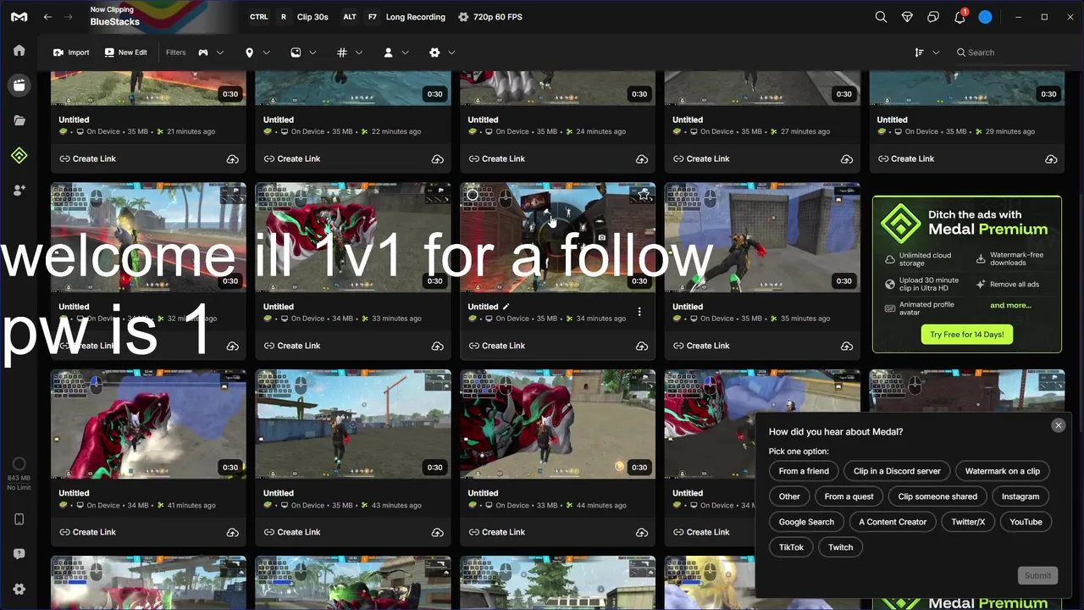The width and height of the screenshot is (1084, 610).
Task: Choose 'A Content Creator' in the survey
Action: 893,522
